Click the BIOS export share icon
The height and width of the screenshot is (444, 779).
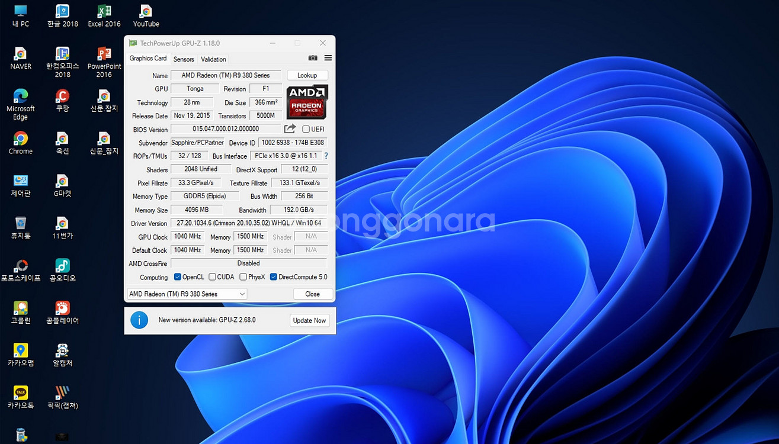click(290, 129)
